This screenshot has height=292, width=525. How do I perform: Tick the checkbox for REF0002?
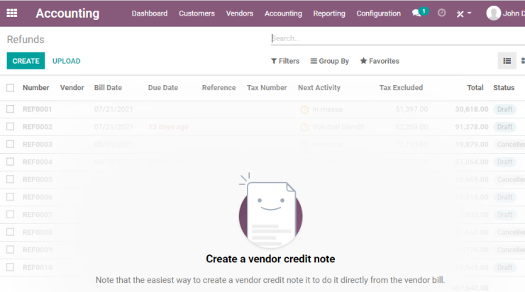click(x=11, y=126)
